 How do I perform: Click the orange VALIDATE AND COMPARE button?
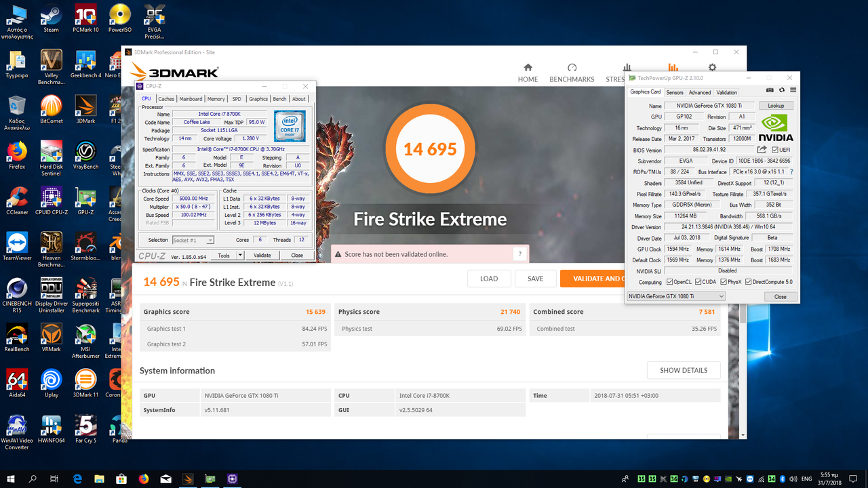coord(592,279)
